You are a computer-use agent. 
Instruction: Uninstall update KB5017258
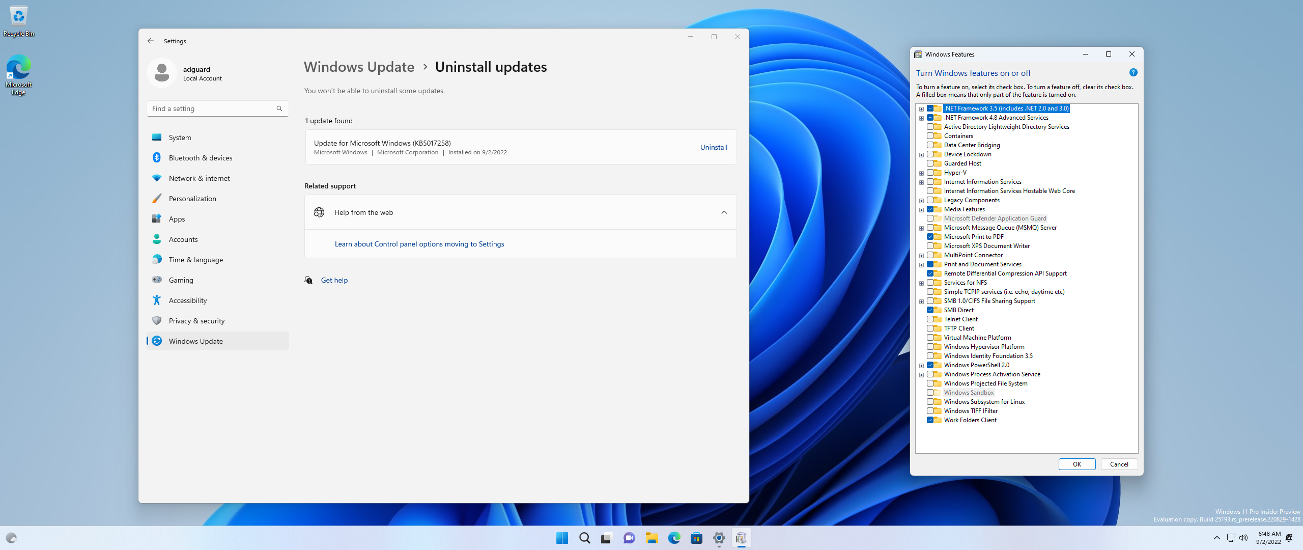coord(714,147)
